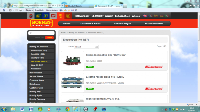This screenshot has height=112, width=200.
Task: Open the Scalextric dark logo icon
Action: (38, 16)
